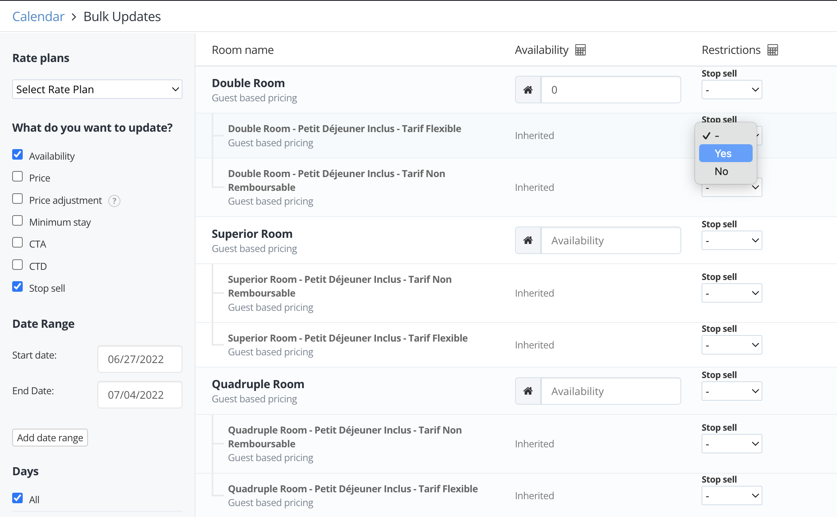
Task: Click the calendar grid icon beside Availability header
Action: click(x=580, y=50)
